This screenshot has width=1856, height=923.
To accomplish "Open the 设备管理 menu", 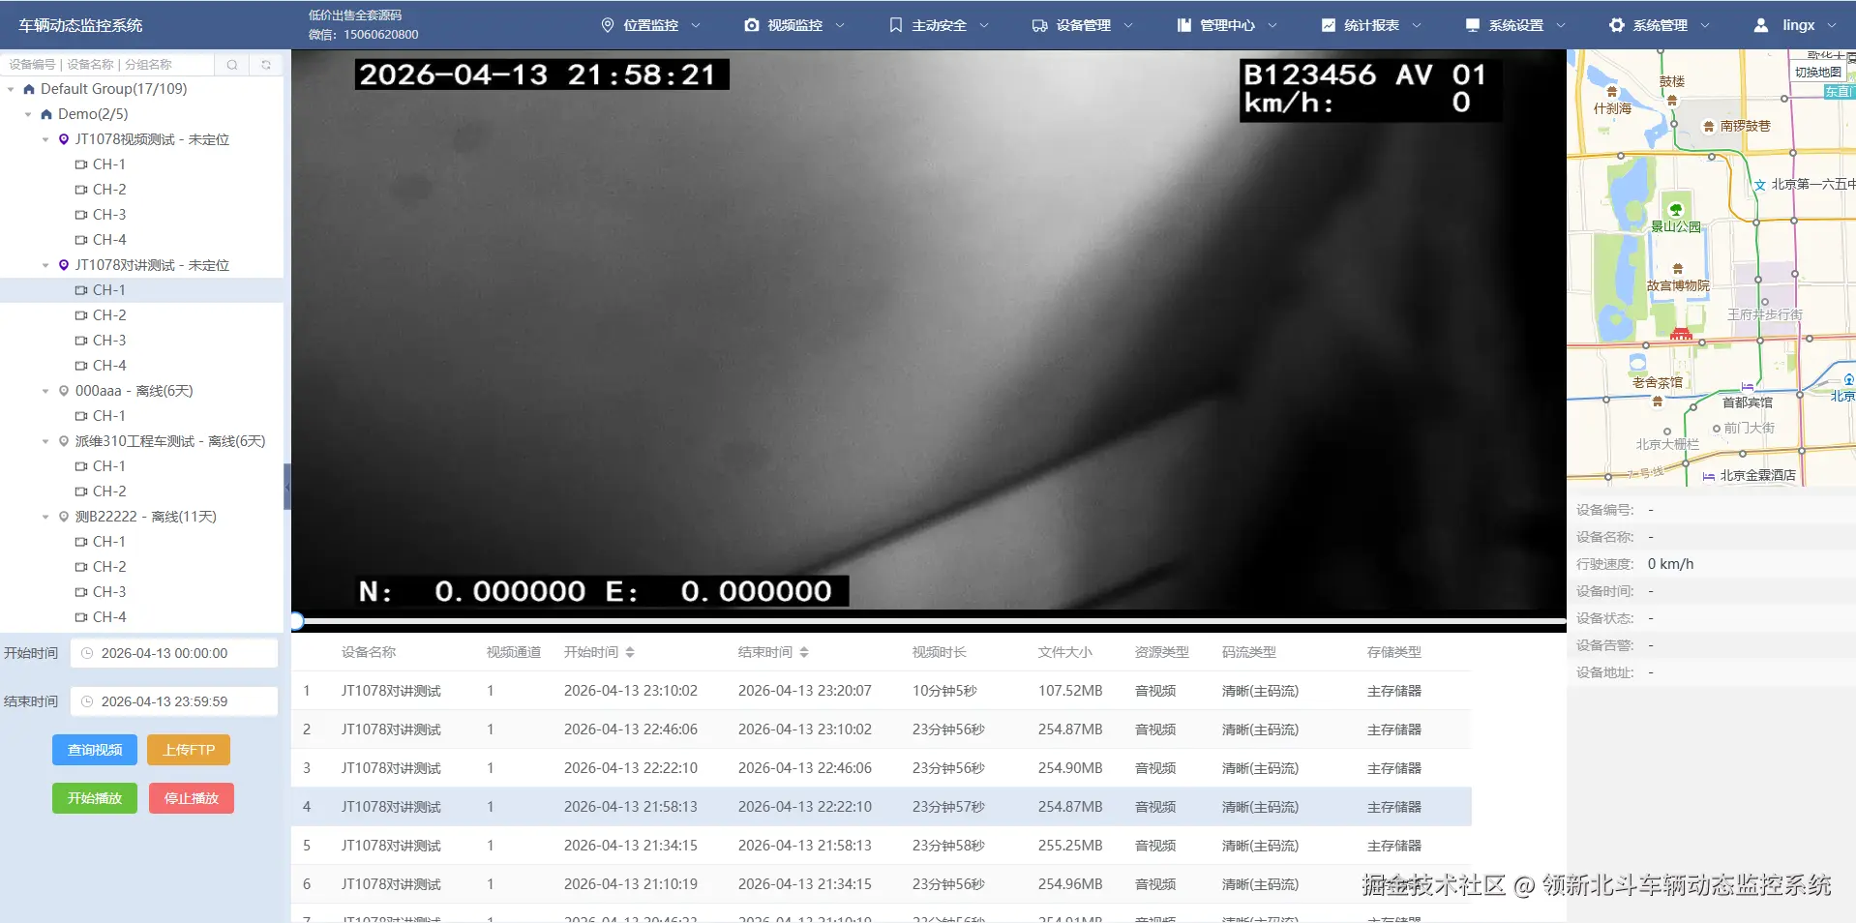I will coord(1083,25).
